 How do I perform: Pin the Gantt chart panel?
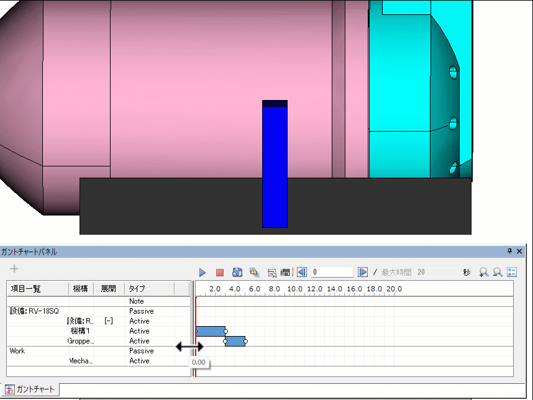pos(510,252)
